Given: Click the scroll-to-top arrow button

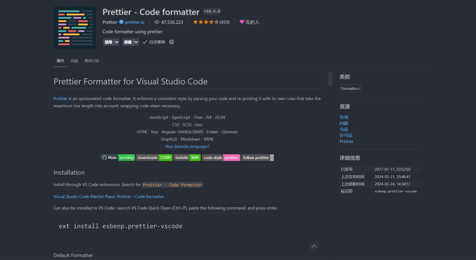Looking at the screenshot, I should (x=314, y=246).
